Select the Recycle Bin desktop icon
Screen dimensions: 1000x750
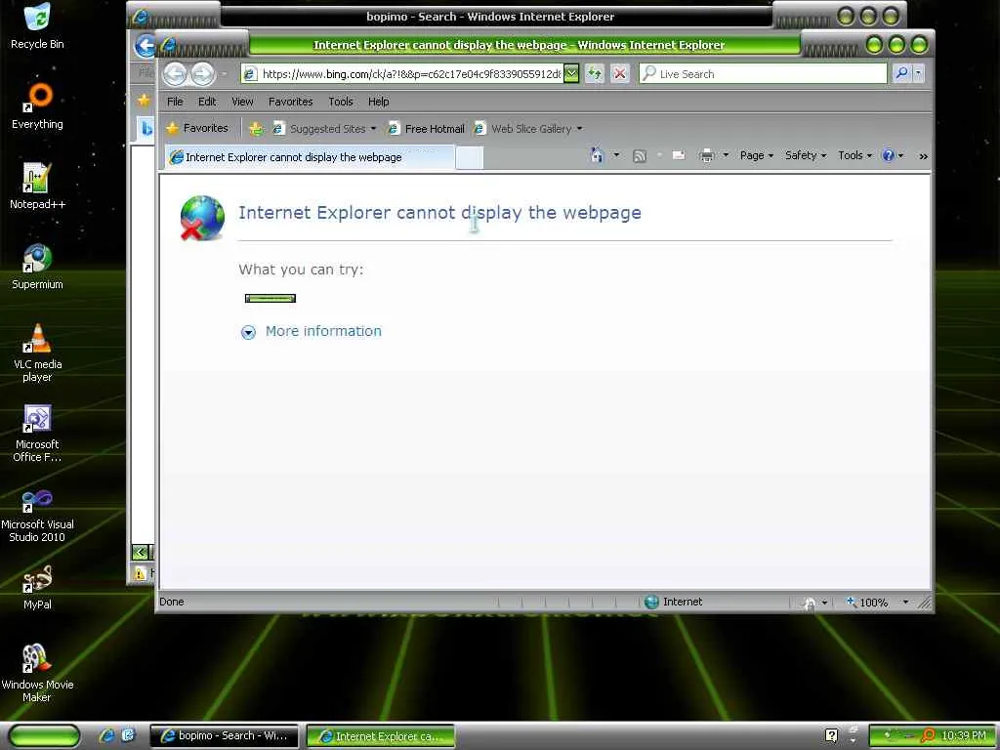point(37,26)
